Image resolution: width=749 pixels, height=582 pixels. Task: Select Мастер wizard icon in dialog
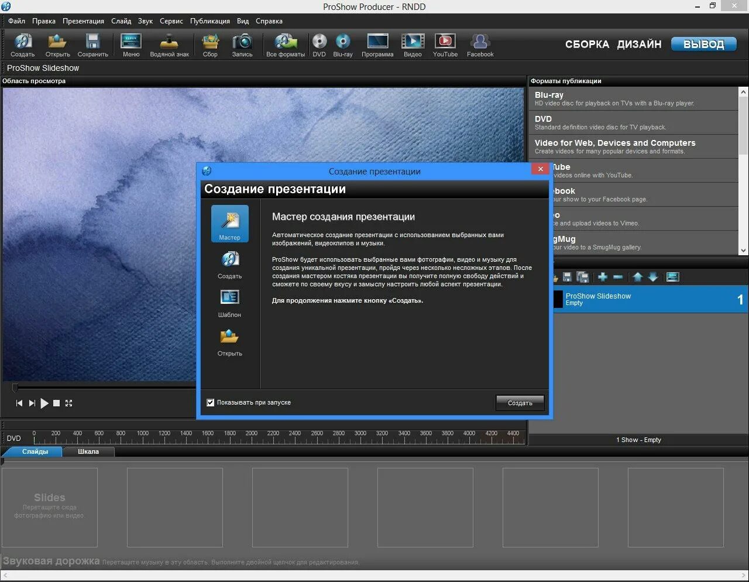(230, 224)
